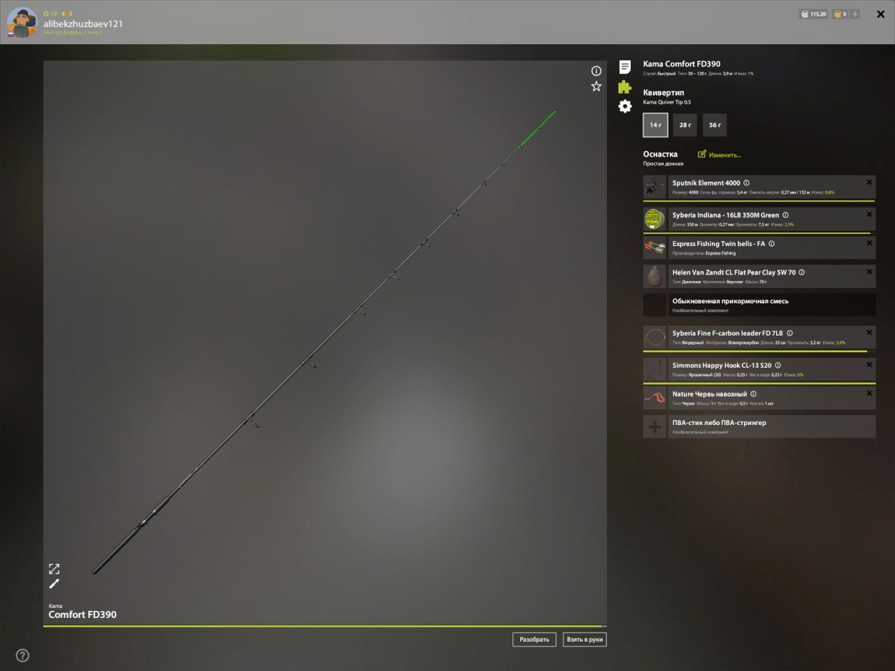
Task: Click the pencil edit icon below the expand icon
Action: point(55,584)
